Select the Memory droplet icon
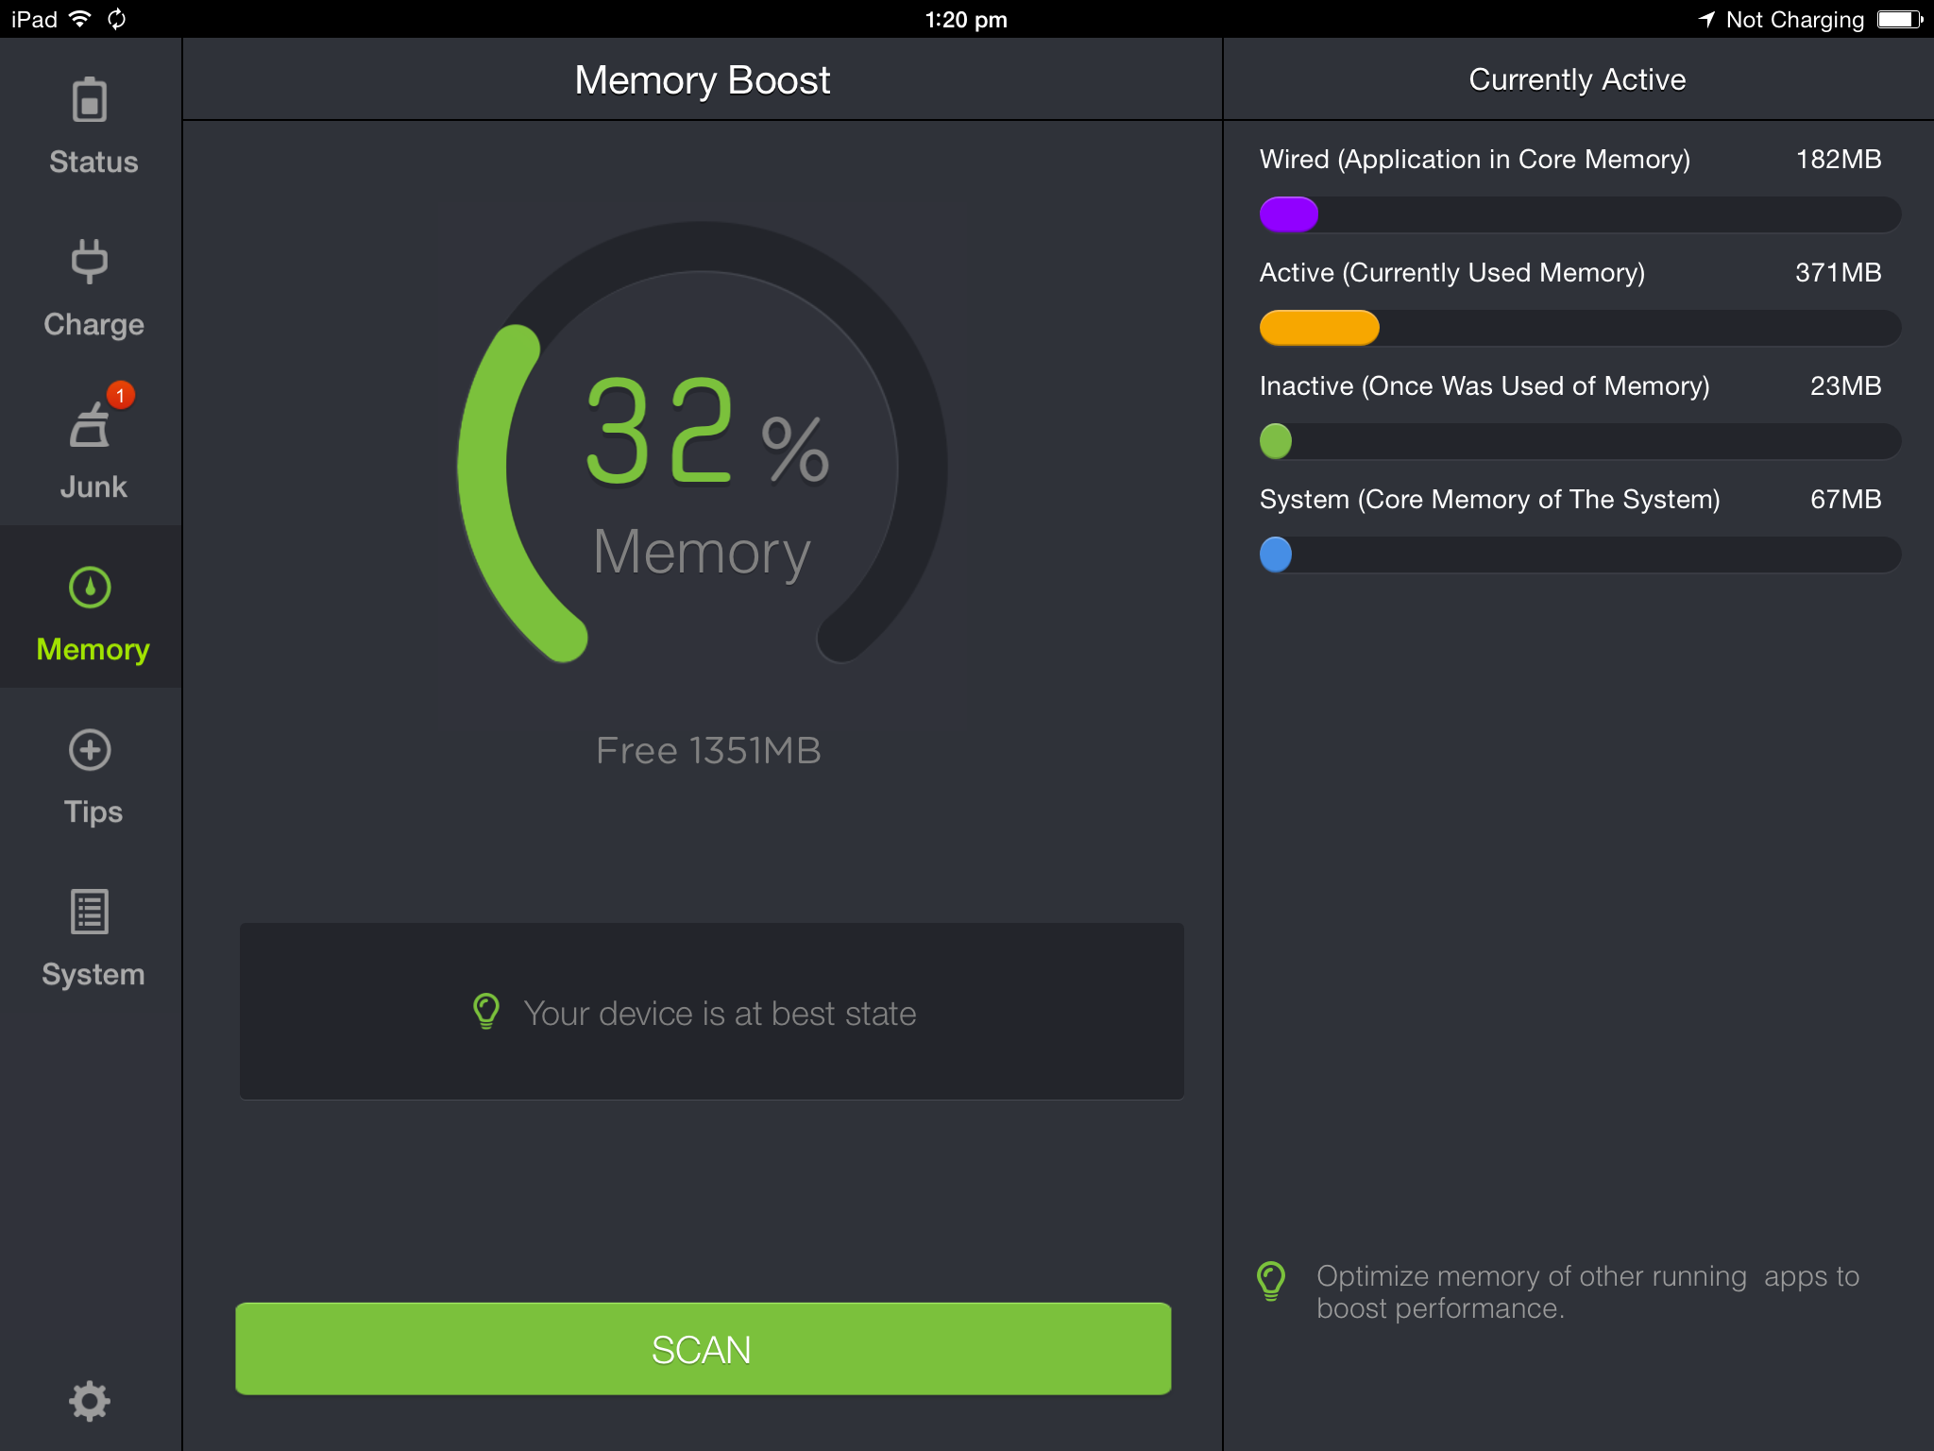 coord(90,587)
